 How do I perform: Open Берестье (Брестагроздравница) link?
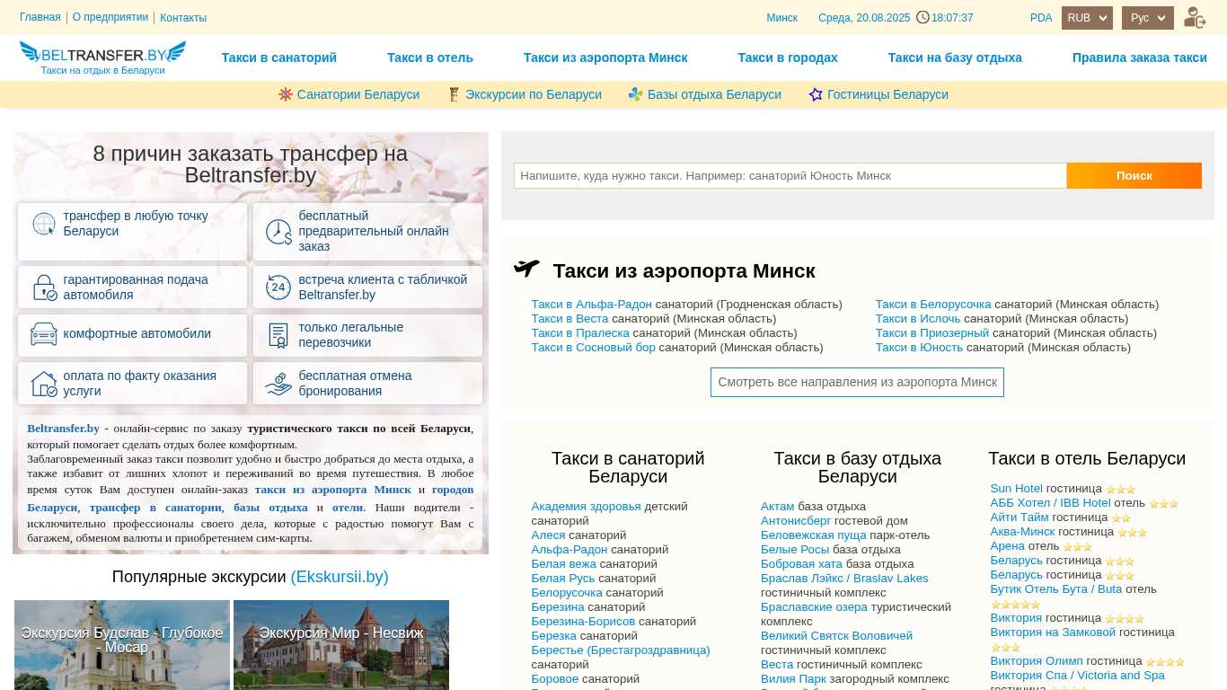[x=621, y=650]
